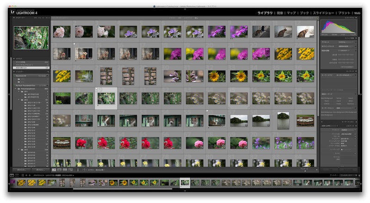Collapse the Folders panel

coord(14,72)
